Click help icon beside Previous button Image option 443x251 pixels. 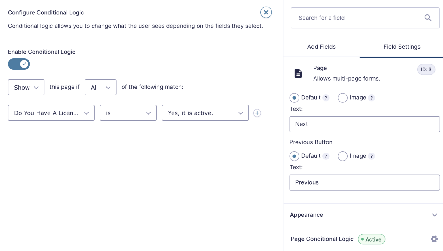point(372,156)
